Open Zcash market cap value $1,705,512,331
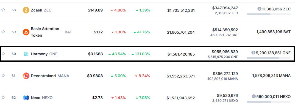This screenshot has height=107, width=295. [x=181, y=10]
